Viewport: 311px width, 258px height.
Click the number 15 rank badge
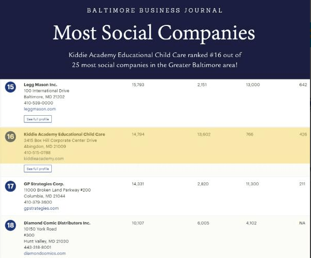pos(10,87)
